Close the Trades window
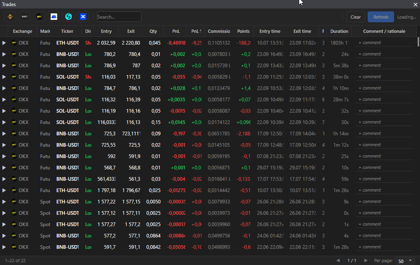 tap(415, 4)
